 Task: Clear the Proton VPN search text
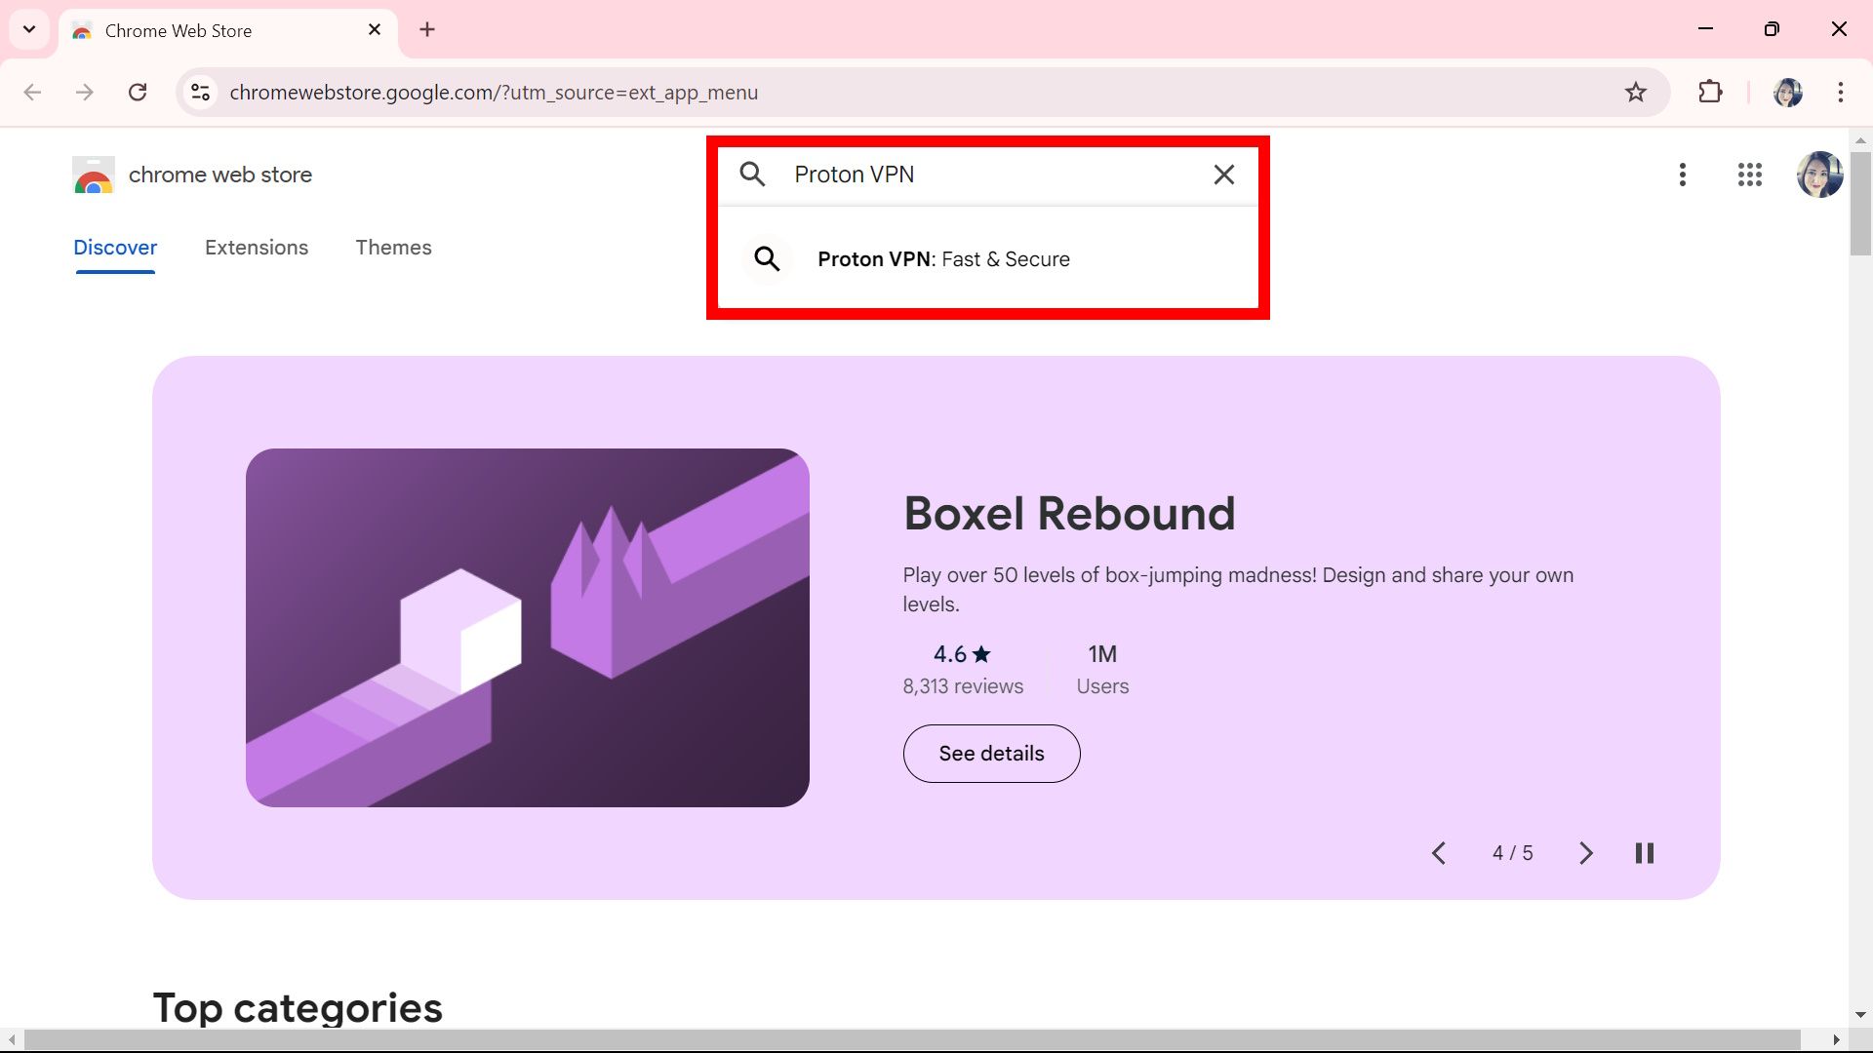click(1223, 175)
